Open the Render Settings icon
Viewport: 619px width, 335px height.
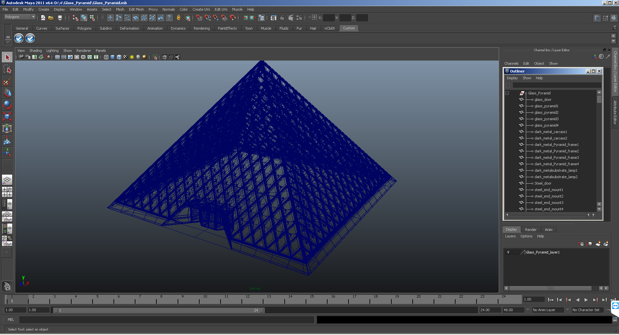299,18
